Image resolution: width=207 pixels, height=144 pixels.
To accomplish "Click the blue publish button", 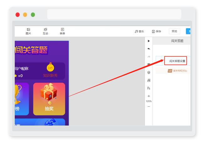I will pos(188,31).
